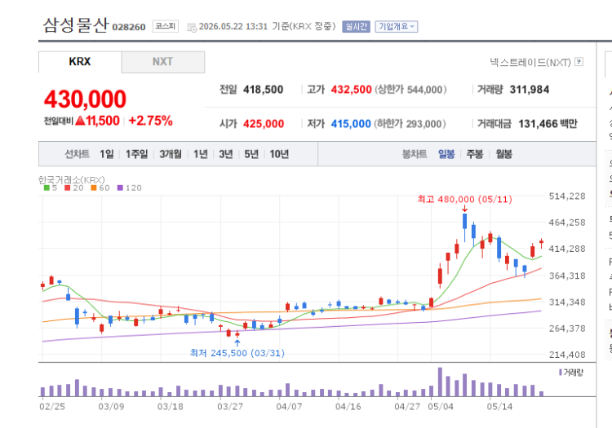612x428 pixels.
Task: Click the 고가 value 432,500
Action: pos(351,90)
